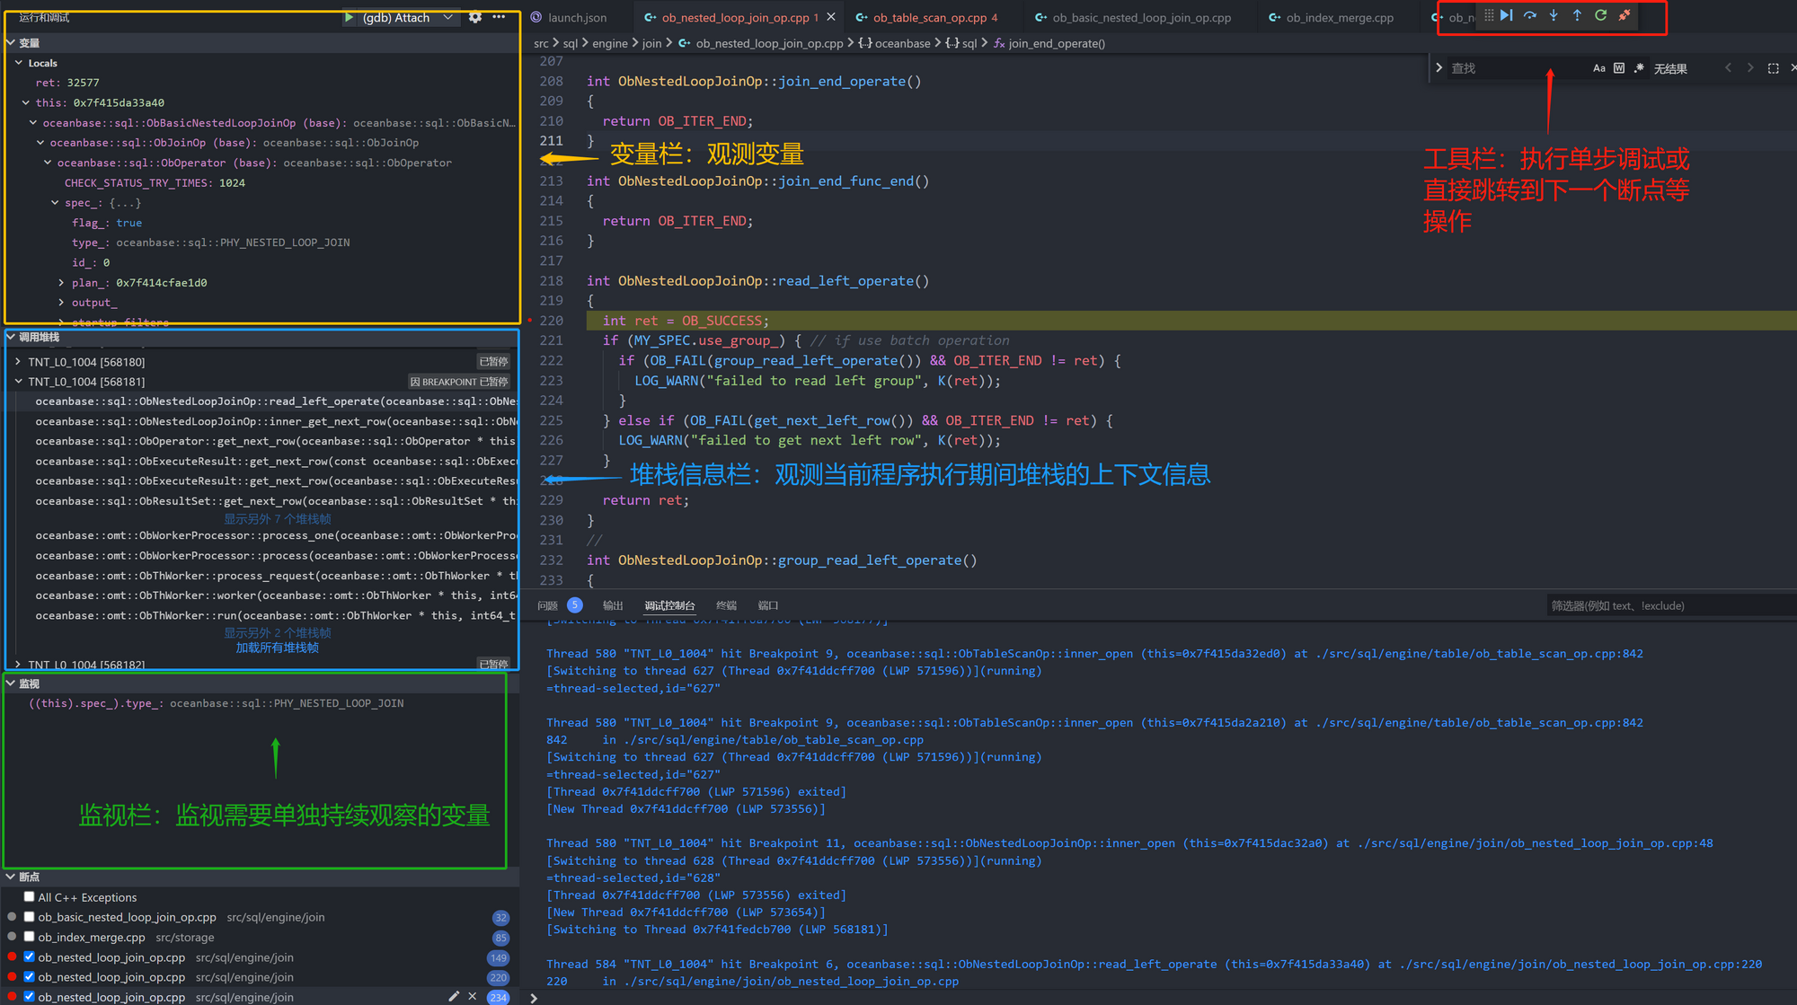Click the debug console filter input
The width and height of the screenshot is (1797, 1005).
(1669, 605)
